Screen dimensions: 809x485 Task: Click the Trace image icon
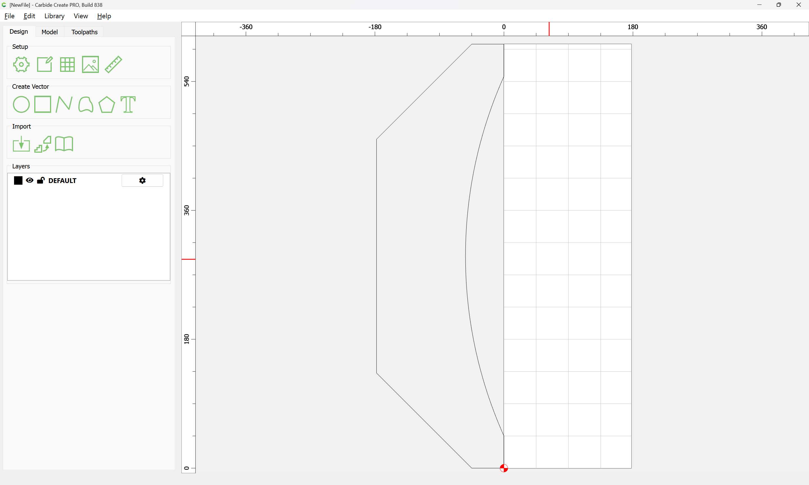click(x=43, y=144)
